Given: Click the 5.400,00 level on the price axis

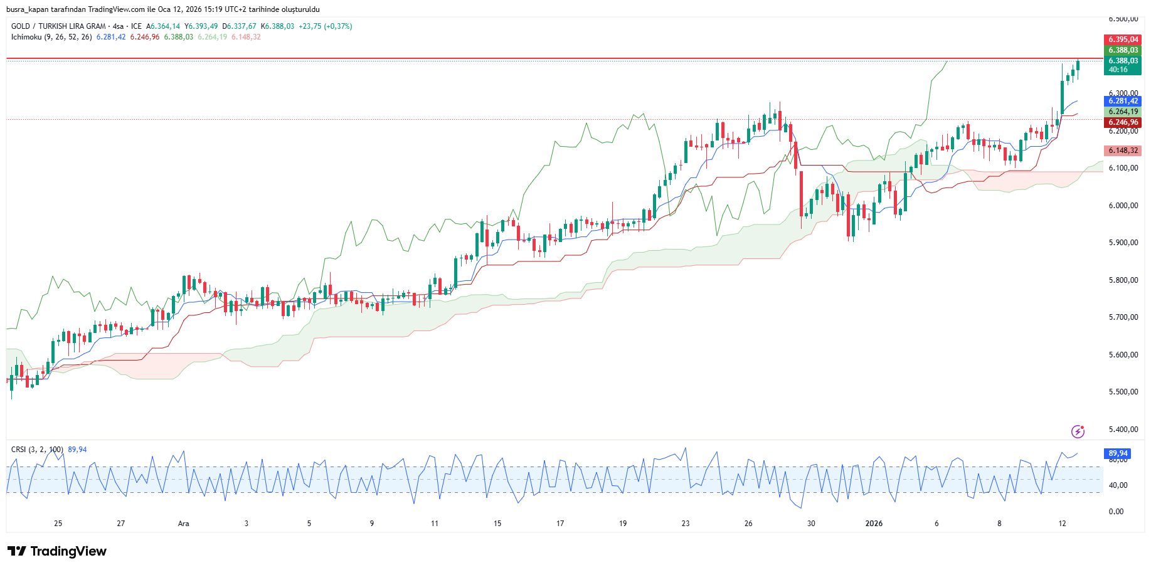Looking at the screenshot, I should pos(1123,430).
